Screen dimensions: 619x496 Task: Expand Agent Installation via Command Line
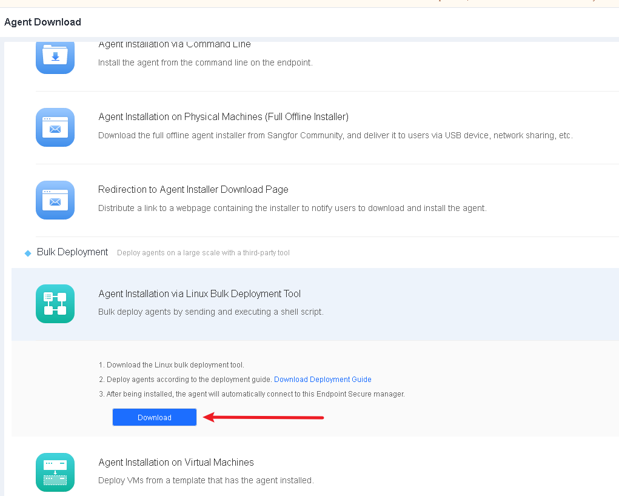(174, 45)
